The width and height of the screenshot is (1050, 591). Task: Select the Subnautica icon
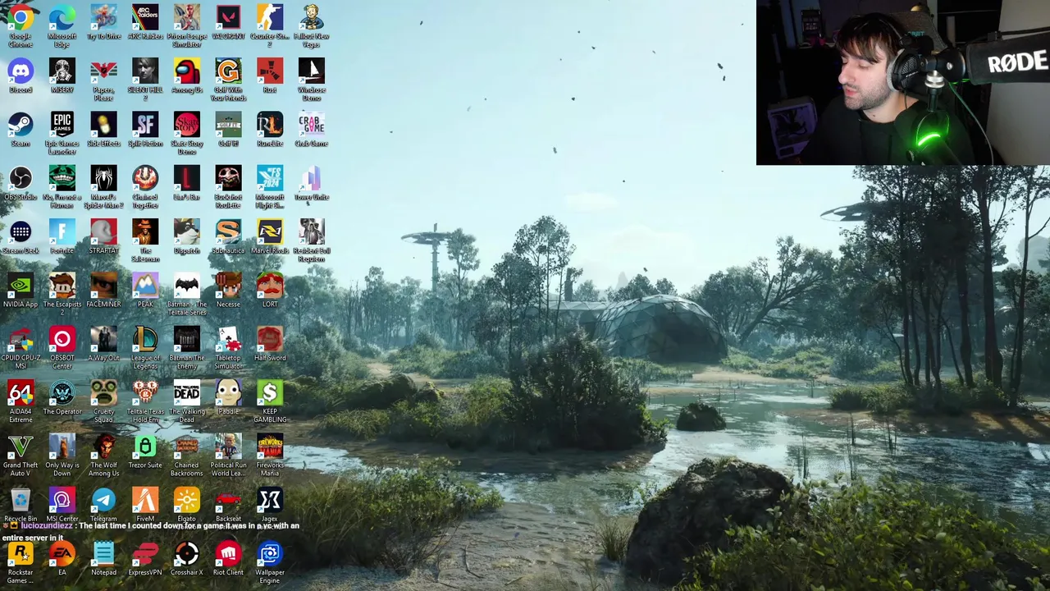(x=228, y=232)
